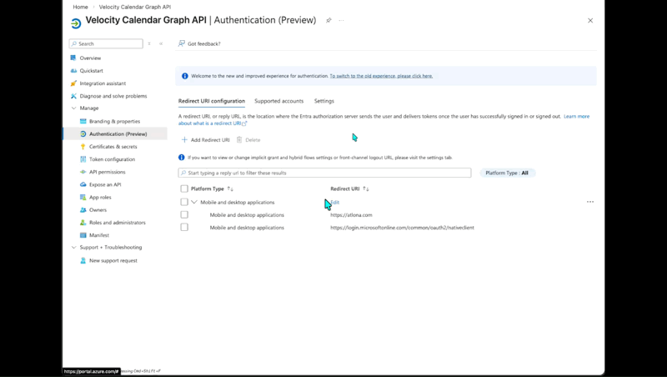This screenshot has height=377, width=667.
Task: Click the API permissions icon
Action: pos(83,172)
